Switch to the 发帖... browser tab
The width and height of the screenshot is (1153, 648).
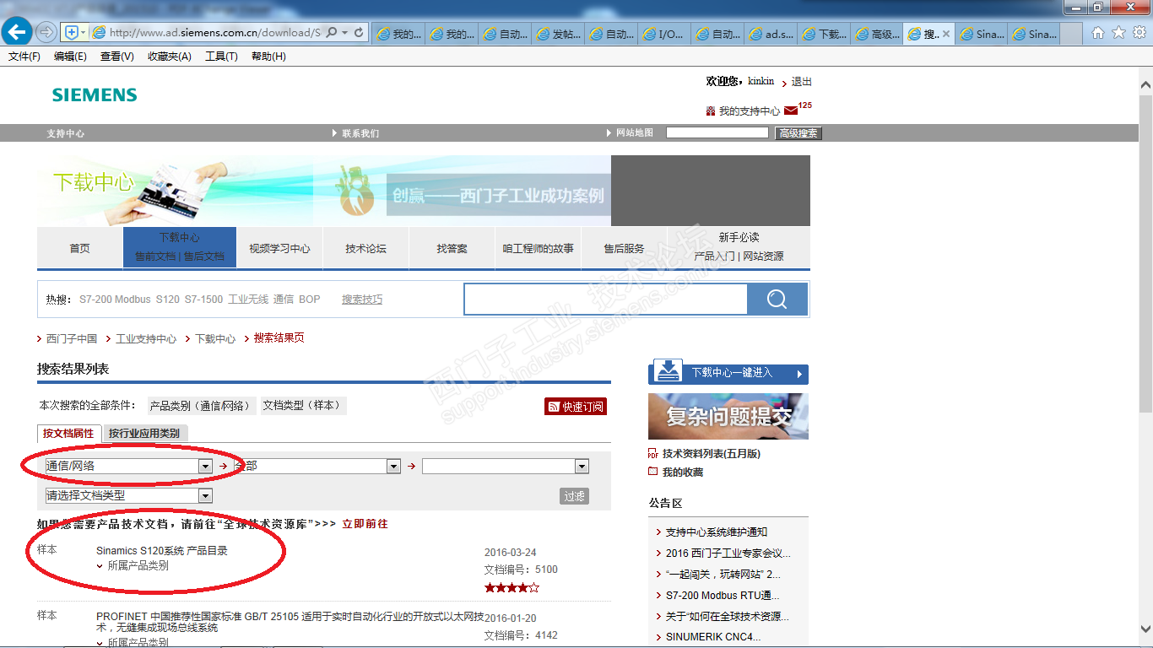pos(559,35)
